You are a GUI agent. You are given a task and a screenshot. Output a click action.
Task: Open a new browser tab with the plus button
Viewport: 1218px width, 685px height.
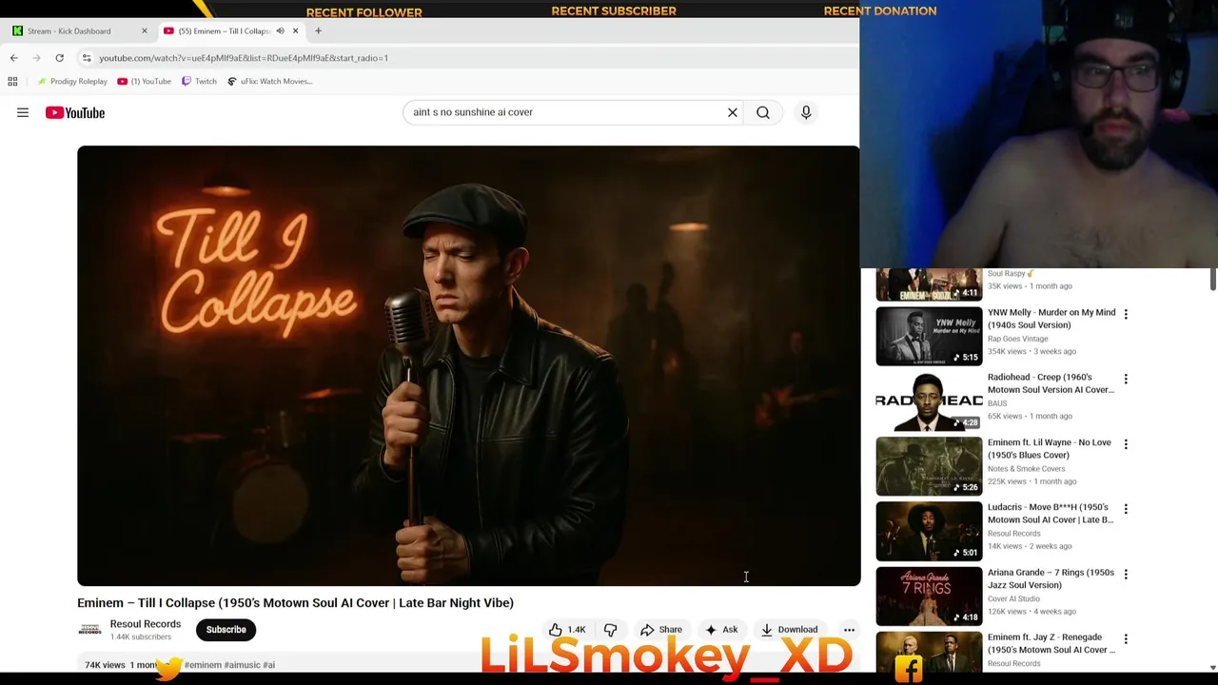(x=318, y=30)
